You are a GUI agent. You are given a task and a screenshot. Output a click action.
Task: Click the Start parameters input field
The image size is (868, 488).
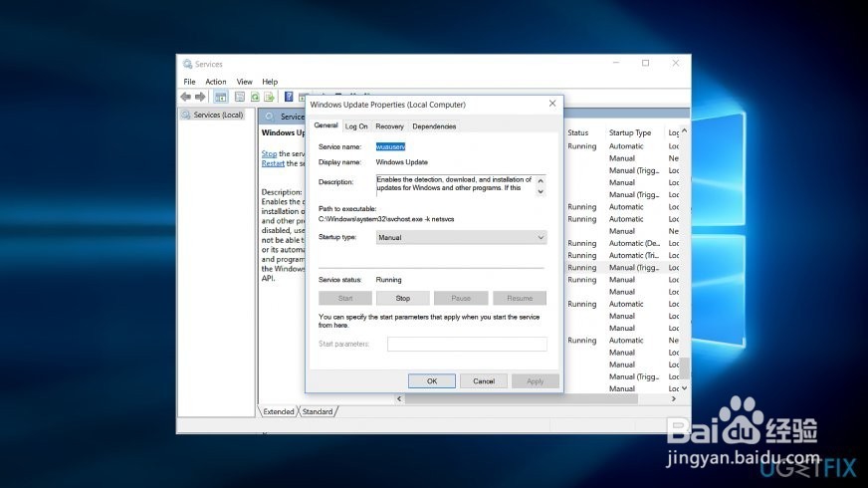(x=467, y=344)
